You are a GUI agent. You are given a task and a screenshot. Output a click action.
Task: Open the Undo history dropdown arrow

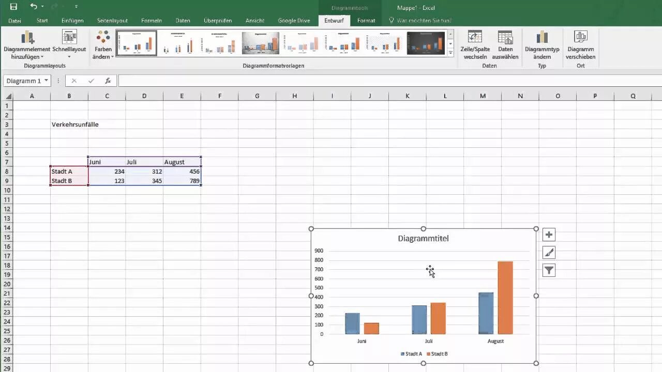(x=43, y=7)
